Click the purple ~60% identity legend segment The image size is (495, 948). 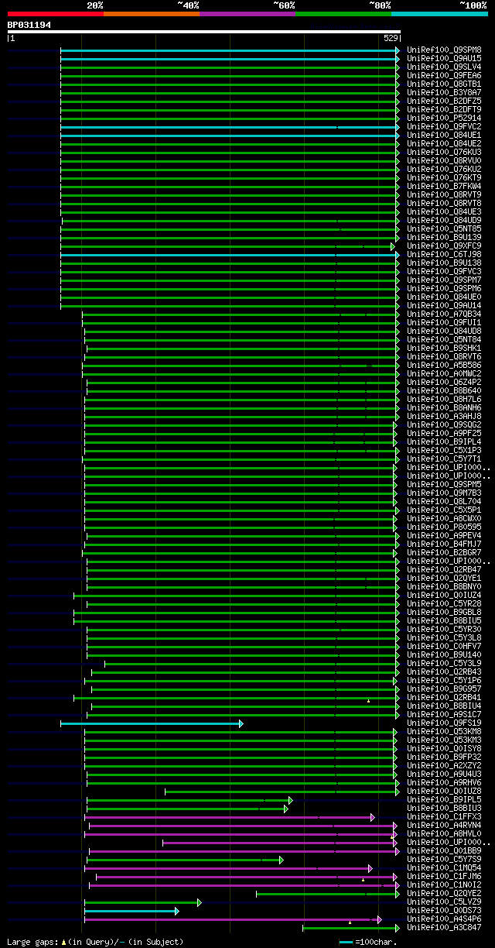[247, 14]
